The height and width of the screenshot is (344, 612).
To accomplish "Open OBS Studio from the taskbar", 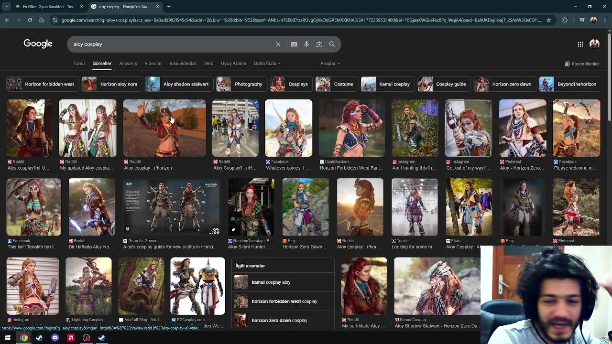I will [86, 338].
